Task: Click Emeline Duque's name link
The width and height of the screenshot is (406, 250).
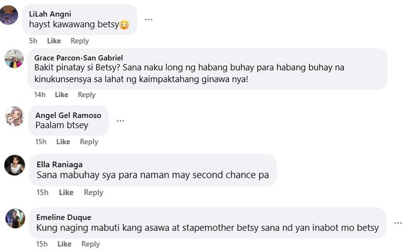Action: [63, 217]
